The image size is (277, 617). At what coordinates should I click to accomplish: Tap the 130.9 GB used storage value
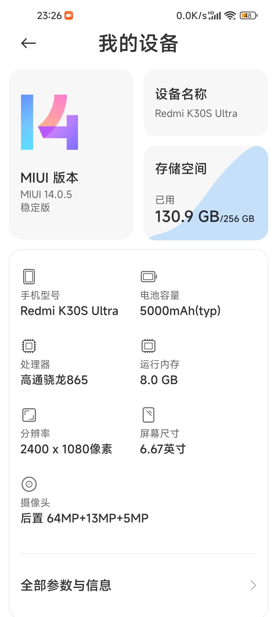point(187,216)
